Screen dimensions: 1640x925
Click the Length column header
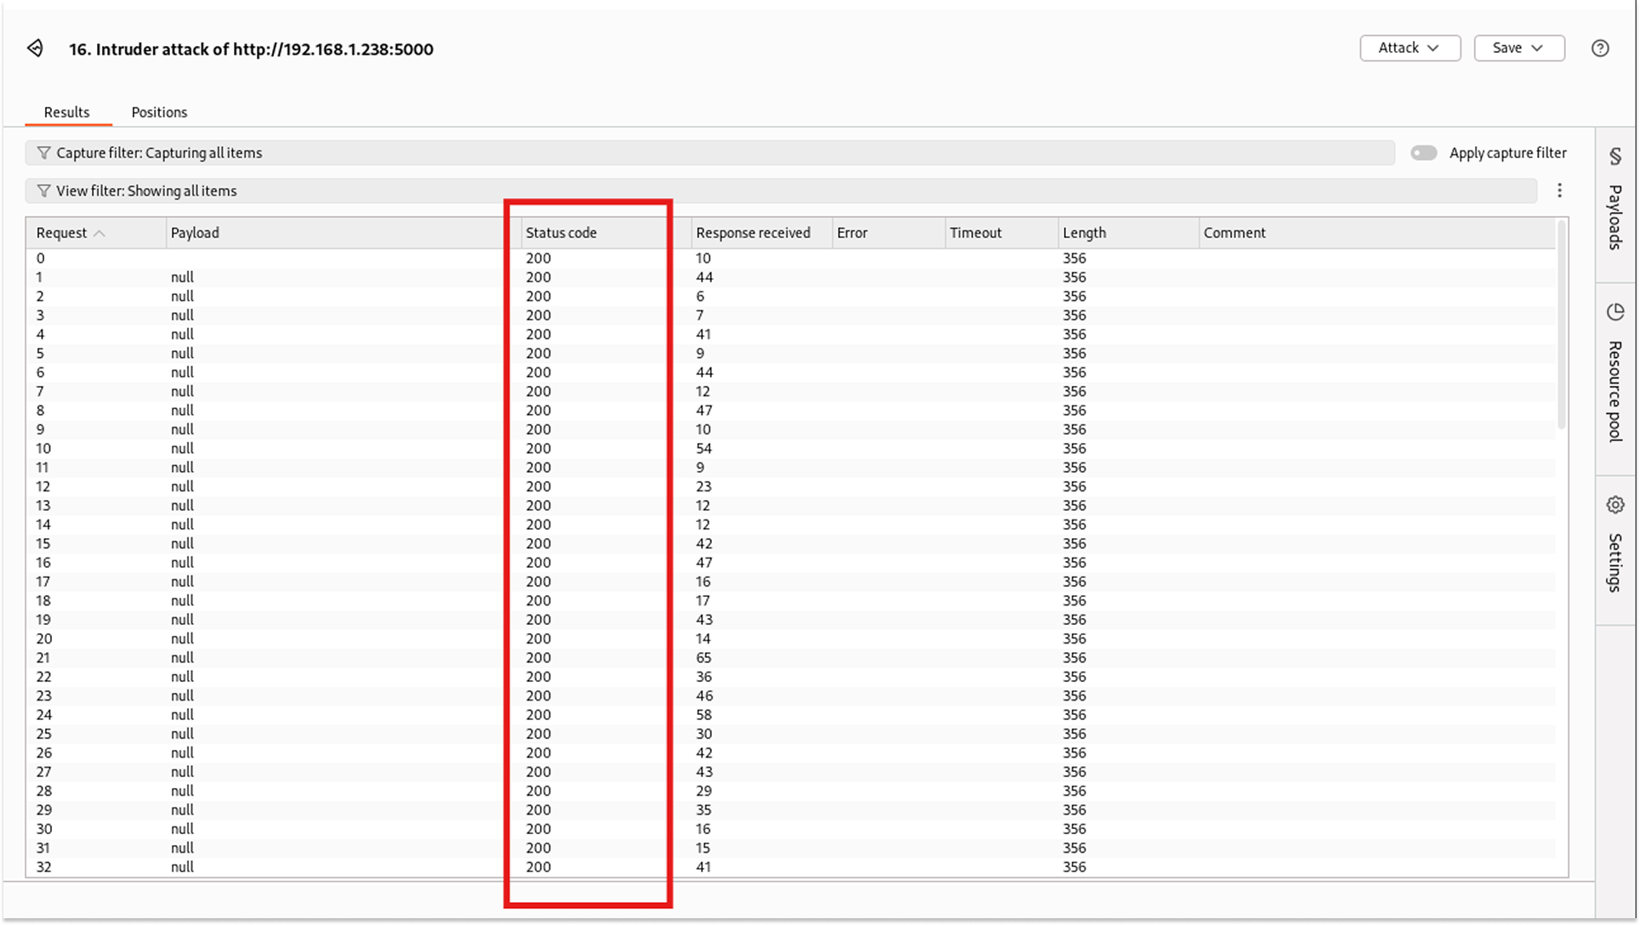[1083, 232]
